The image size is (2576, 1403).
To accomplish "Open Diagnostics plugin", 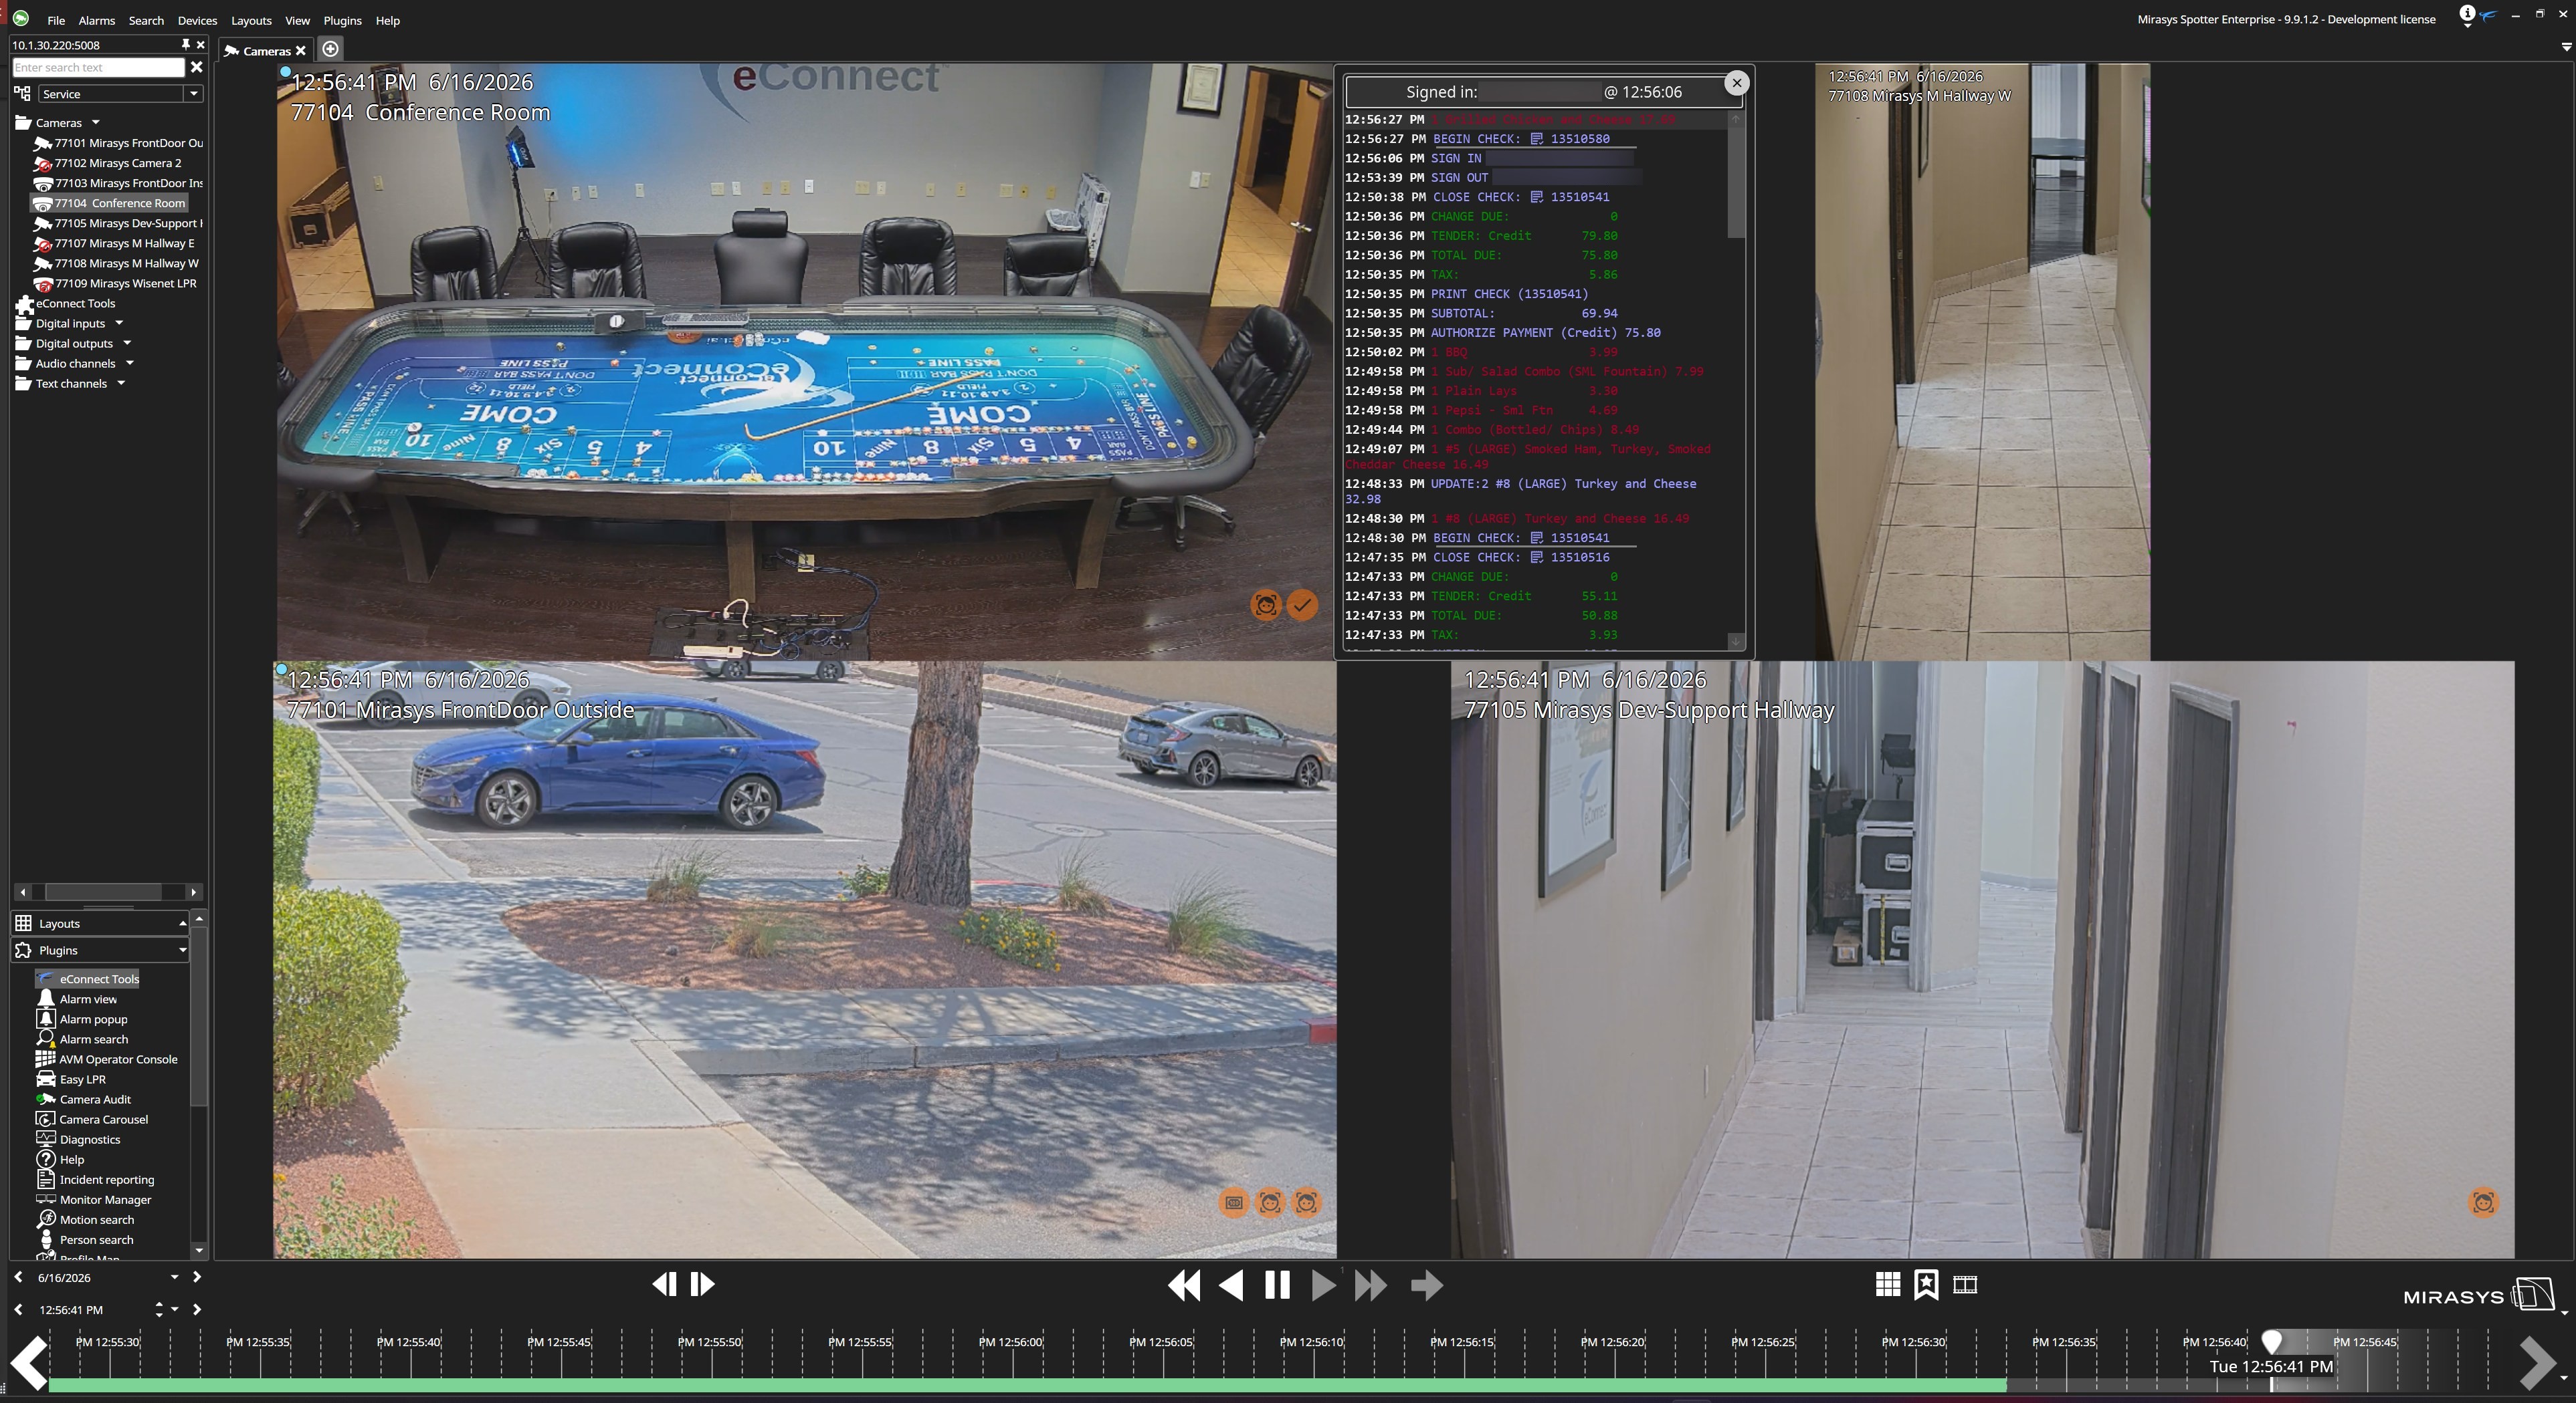I will click(78, 1138).
